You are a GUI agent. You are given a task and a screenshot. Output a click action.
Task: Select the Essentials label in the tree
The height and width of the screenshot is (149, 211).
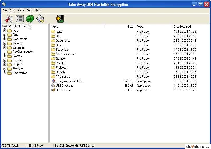[x=19, y=47]
